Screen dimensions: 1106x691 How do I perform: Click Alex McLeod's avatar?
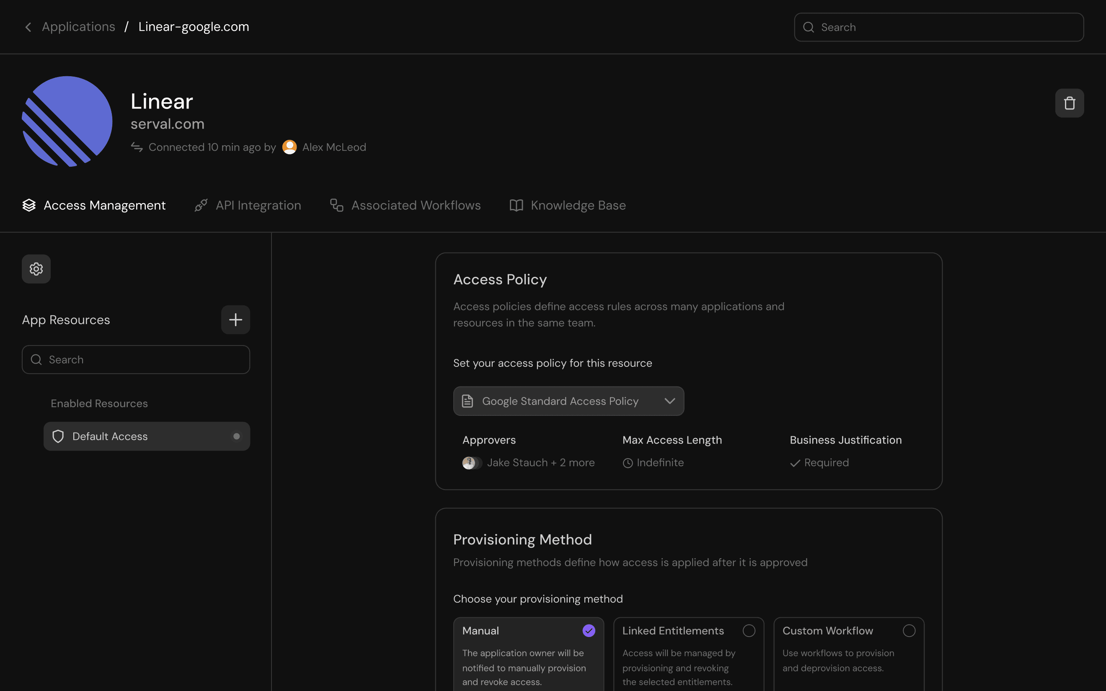coord(289,147)
